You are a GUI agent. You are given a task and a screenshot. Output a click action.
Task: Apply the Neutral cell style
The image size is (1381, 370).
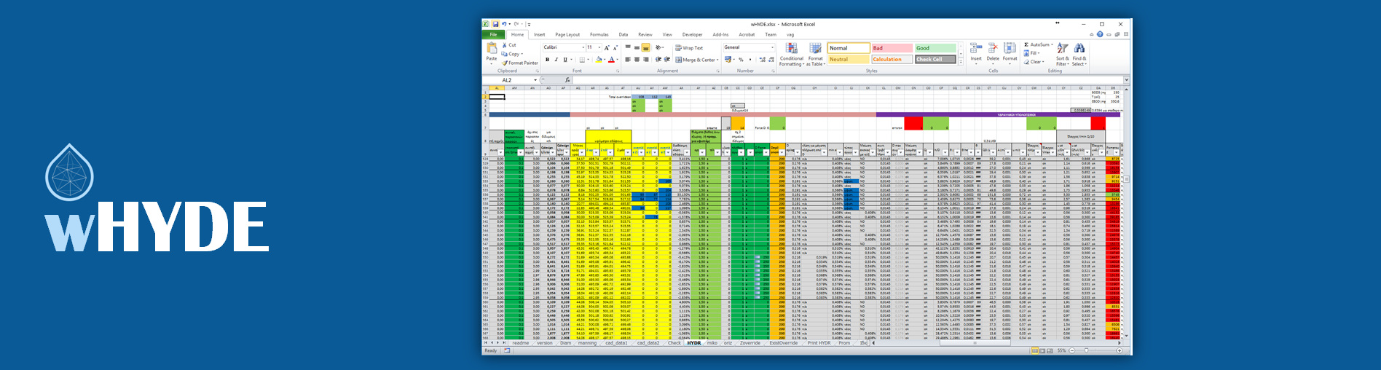pyautogui.click(x=849, y=60)
